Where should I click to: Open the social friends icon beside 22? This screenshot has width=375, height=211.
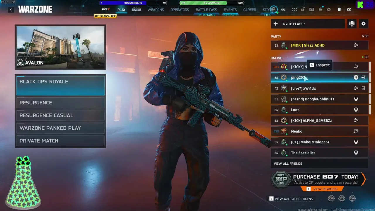click(340, 9)
